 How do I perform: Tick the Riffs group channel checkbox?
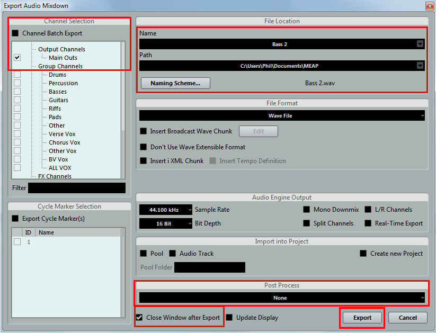click(17, 109)
